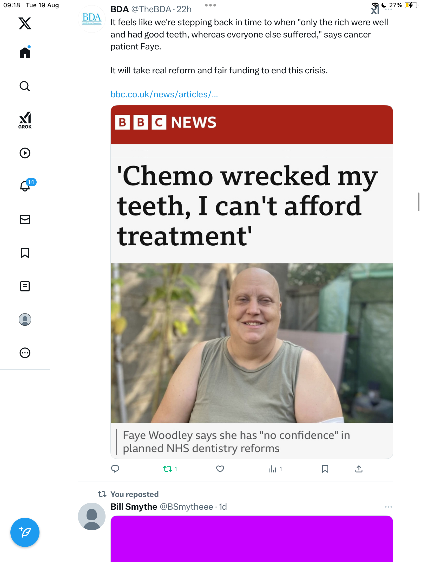
Task: Undo repost on the BDA post
Action: pos(168,469)
